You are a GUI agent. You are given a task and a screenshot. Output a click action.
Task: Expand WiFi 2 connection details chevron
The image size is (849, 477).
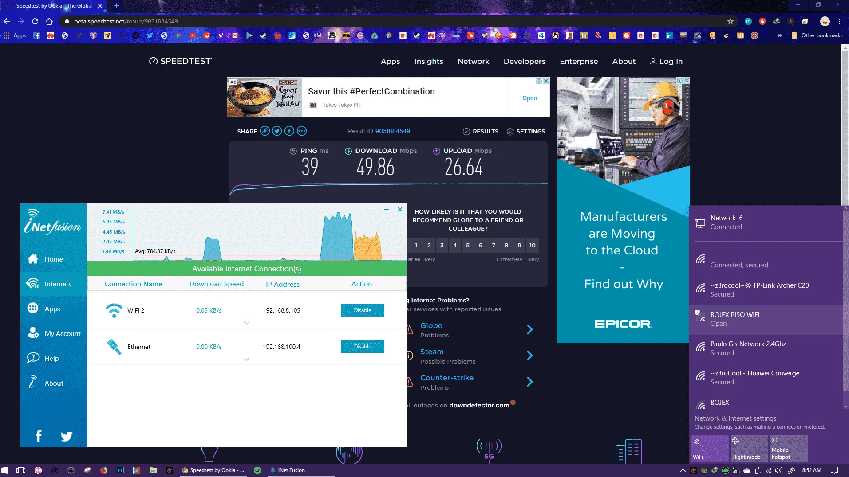247,323
